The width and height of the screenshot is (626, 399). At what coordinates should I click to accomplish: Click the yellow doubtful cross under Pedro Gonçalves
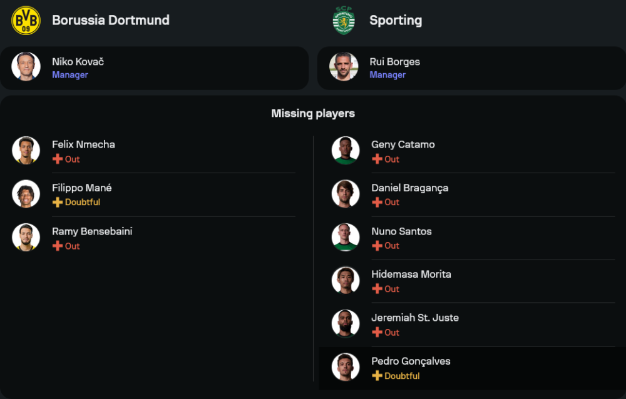[377, 376]
